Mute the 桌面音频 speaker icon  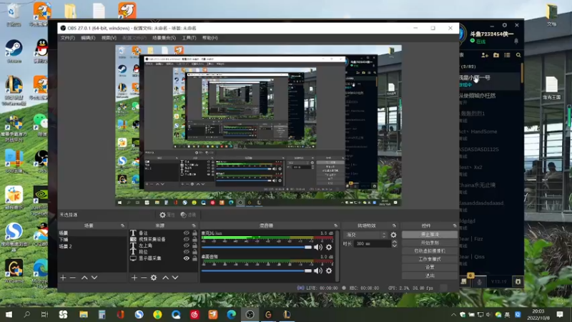[318, 270]
